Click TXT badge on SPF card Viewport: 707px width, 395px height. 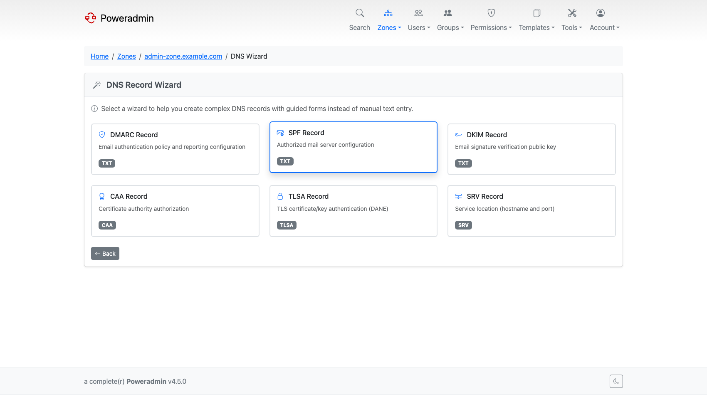pos(285,161)
